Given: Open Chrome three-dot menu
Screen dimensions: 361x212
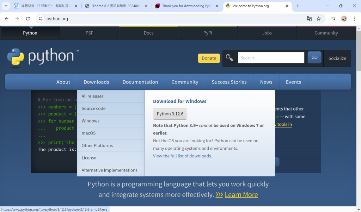Looking at the screenshot, I should click(x=355, y=19).
